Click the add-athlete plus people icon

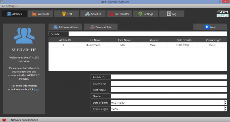55,27
